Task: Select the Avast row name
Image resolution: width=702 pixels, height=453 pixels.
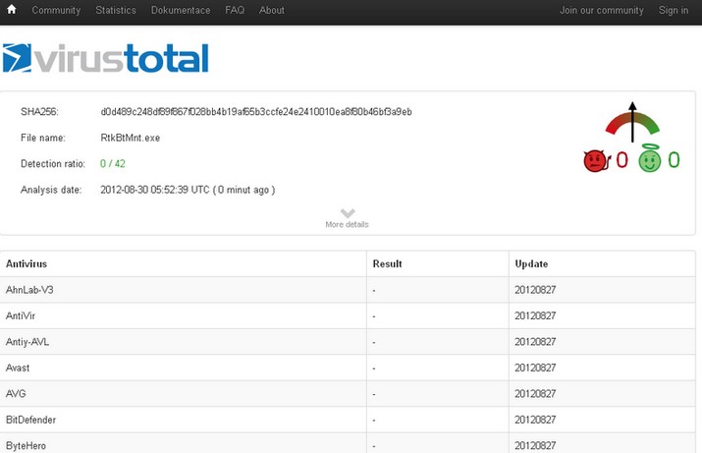Action: pyautogui.click(x=18, y=368)
